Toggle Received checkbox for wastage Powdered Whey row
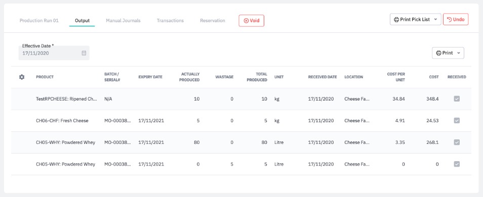This screenshot has width=483, height=197. [457, 164]
